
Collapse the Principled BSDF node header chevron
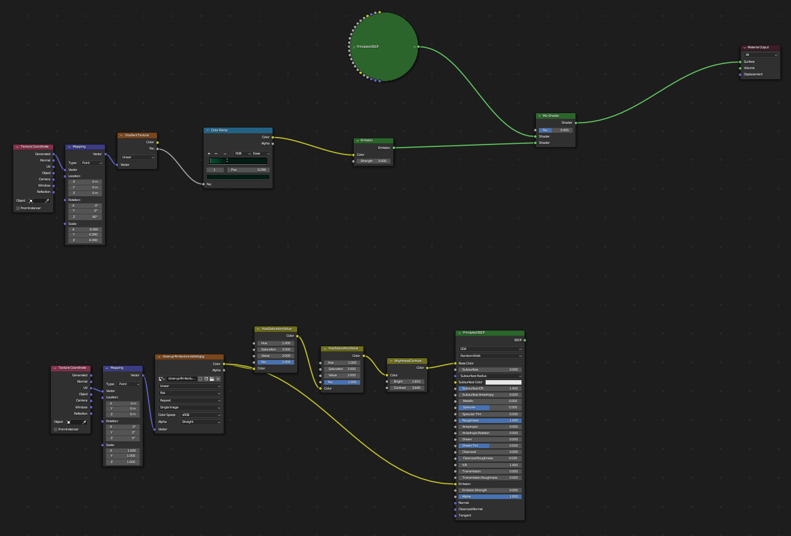[x=458, y=333]
